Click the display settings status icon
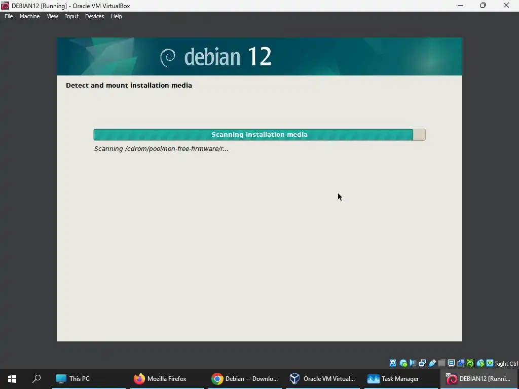 [451, 363]
